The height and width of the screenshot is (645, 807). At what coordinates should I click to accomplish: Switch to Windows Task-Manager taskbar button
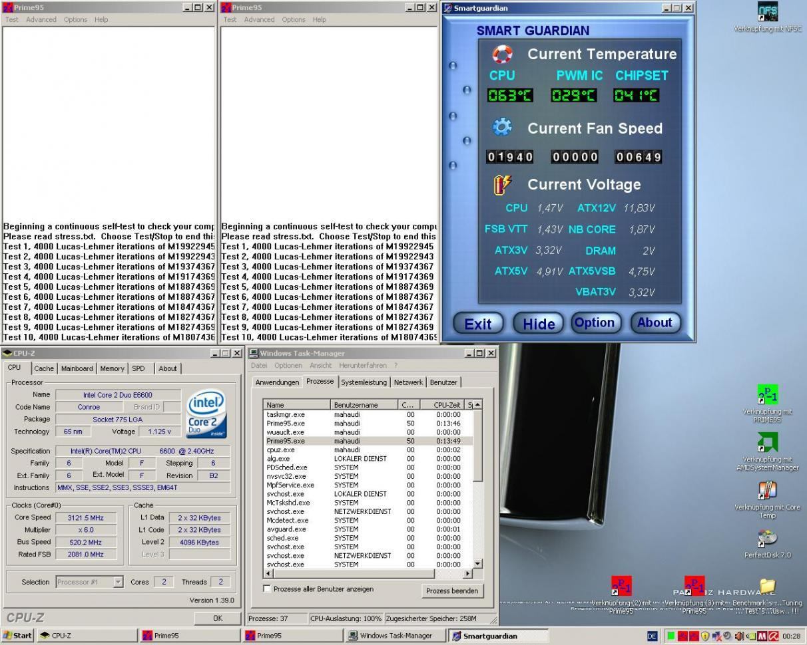pyautogui.click(x=395, y=636)
